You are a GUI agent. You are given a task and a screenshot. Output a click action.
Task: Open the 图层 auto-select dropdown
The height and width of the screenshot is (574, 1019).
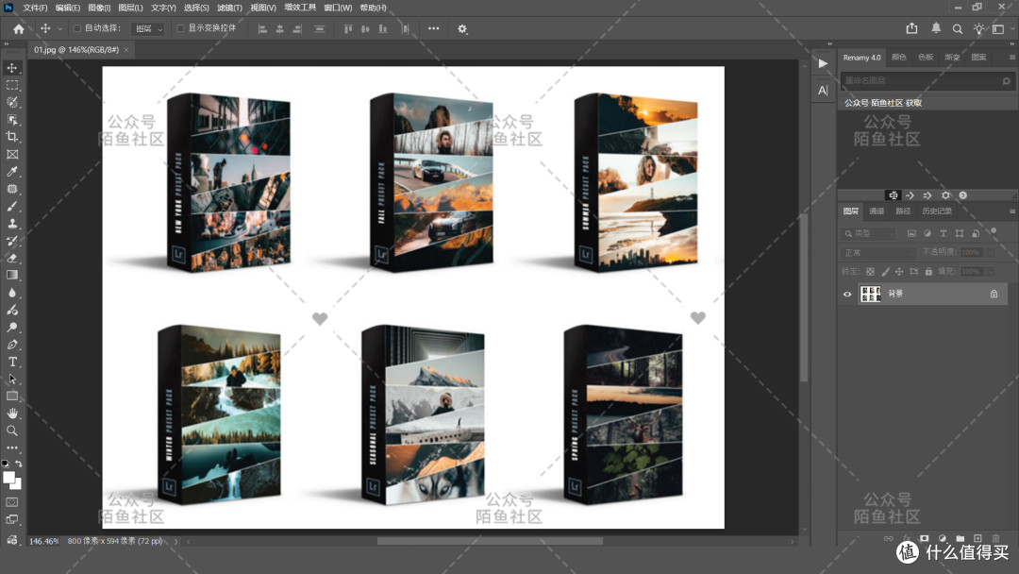pos(147,28)
